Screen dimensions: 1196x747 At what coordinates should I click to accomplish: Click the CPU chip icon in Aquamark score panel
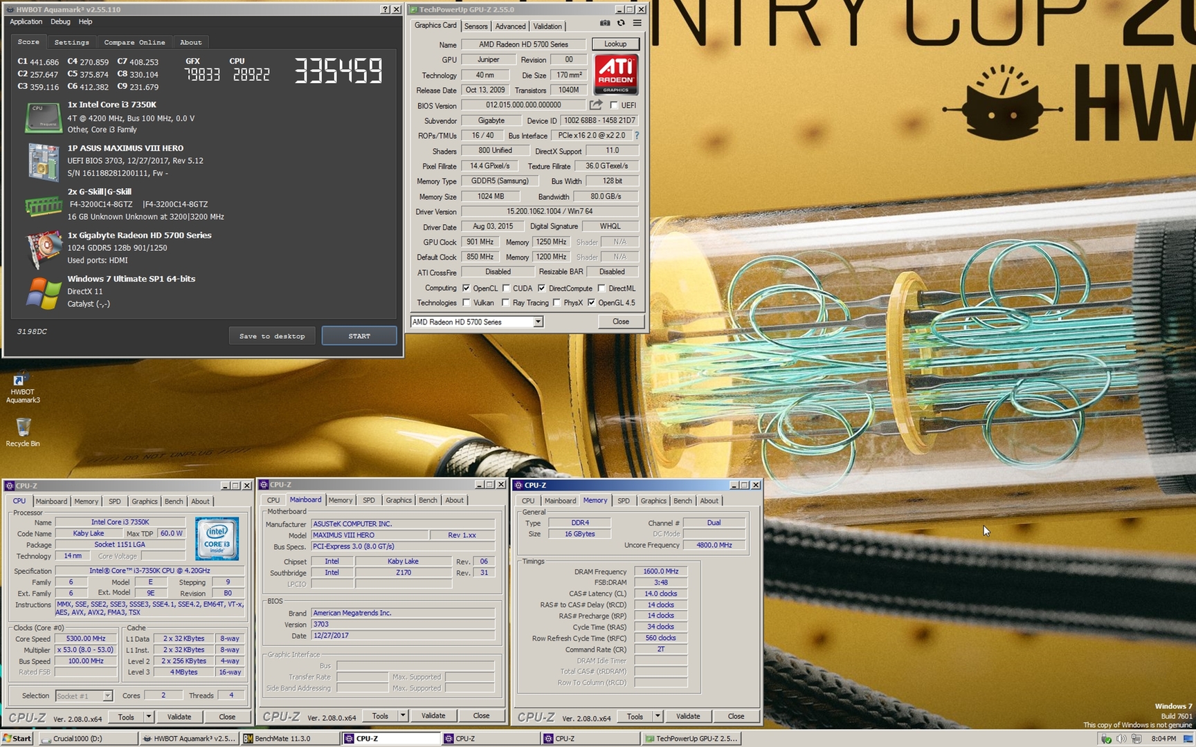pos(44,118)
